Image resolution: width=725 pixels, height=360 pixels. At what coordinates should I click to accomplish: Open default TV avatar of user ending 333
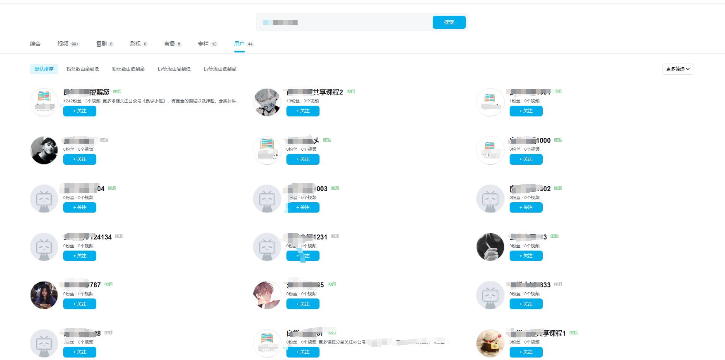pos(490,295)
